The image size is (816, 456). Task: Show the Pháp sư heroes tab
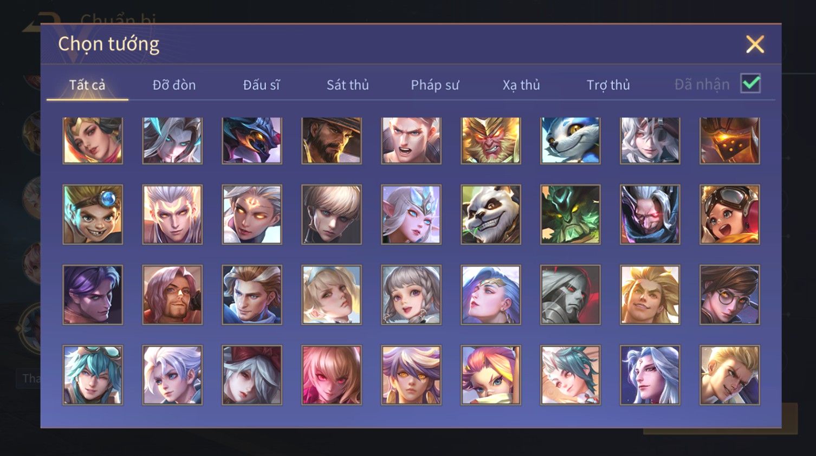(435, 85)
